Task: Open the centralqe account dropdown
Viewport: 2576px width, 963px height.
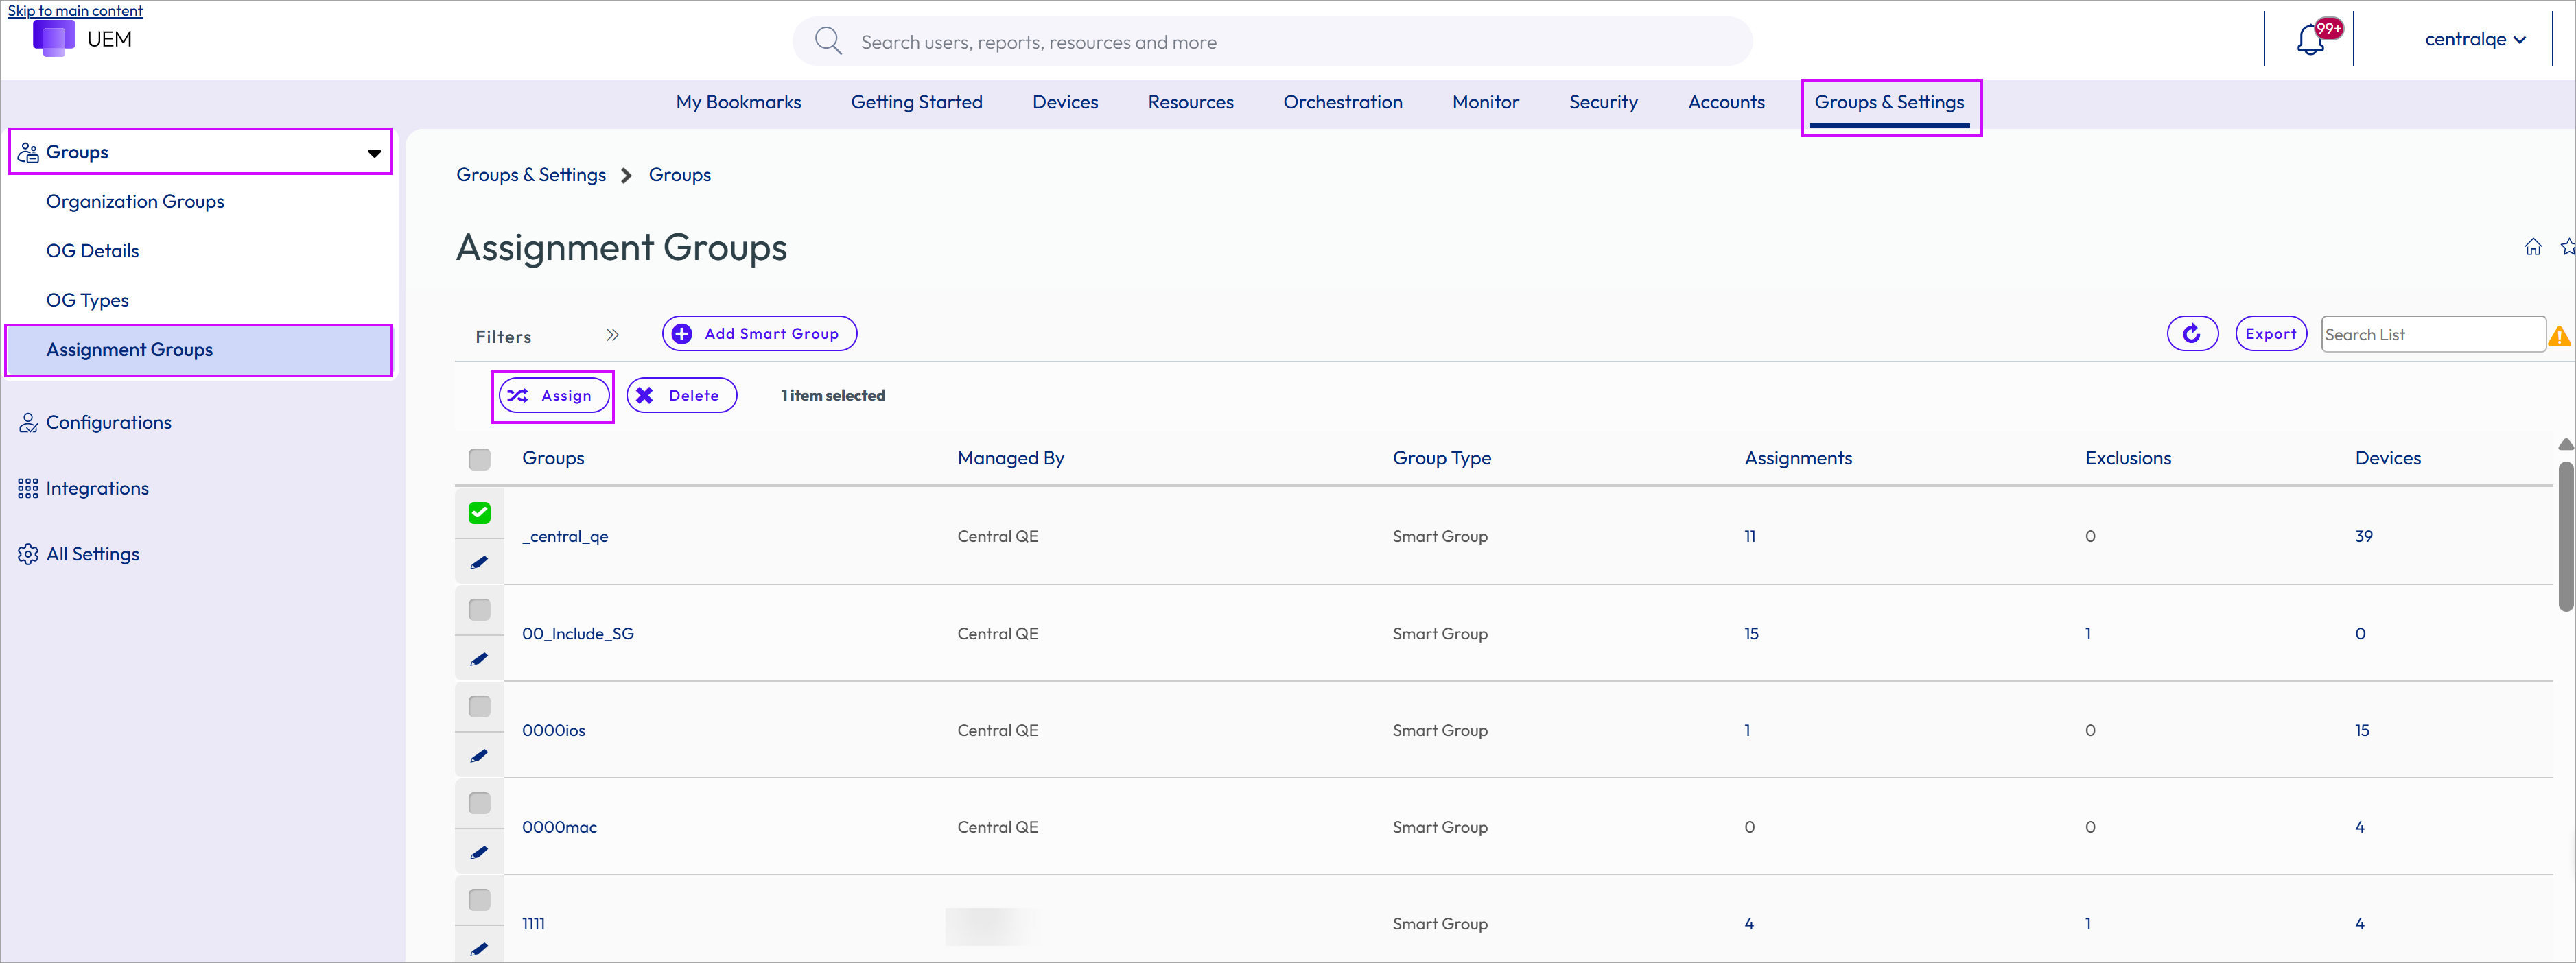Action: pyautogui.click(x=2476, y=40)
